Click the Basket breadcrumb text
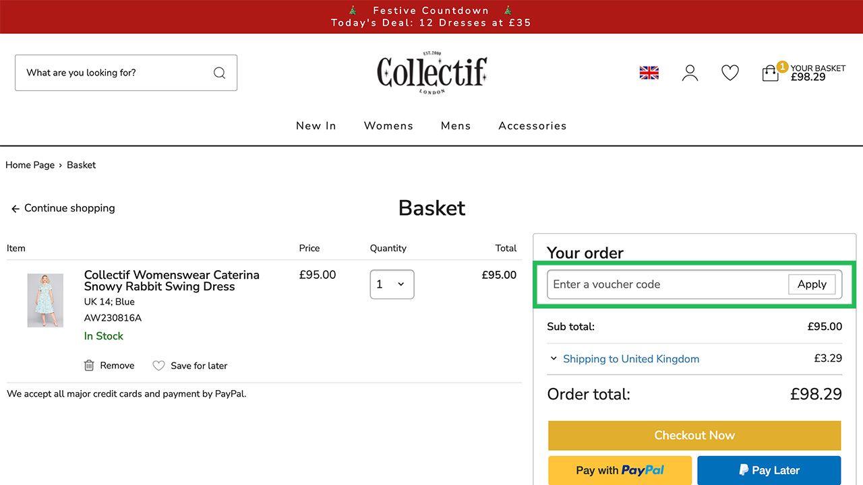The image size is (863, 485). pyautogui.click(x=82, y=165)
